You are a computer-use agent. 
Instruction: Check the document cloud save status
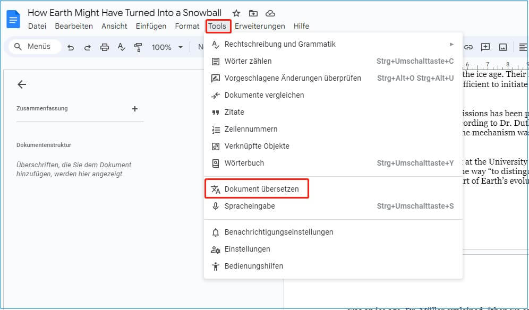(x=271, y=13)
